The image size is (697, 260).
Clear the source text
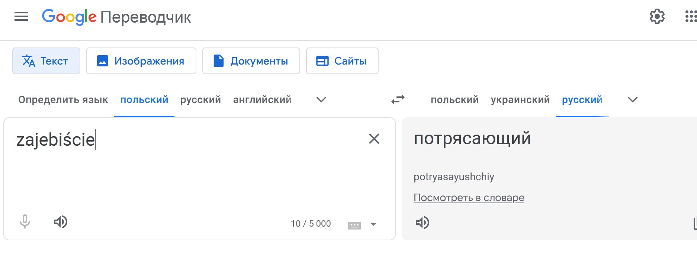pos(374,139)
